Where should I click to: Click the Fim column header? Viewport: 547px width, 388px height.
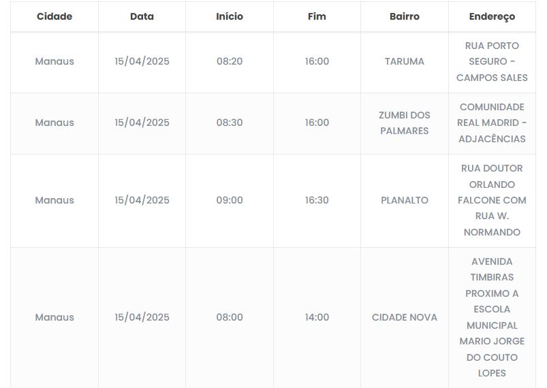317,16
